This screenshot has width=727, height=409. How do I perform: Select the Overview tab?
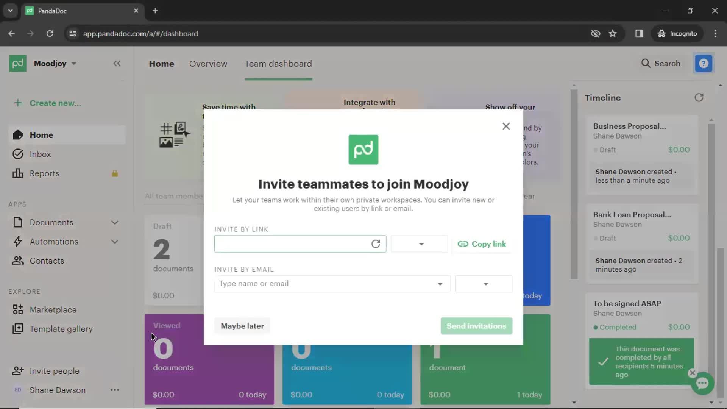[208, 63]
